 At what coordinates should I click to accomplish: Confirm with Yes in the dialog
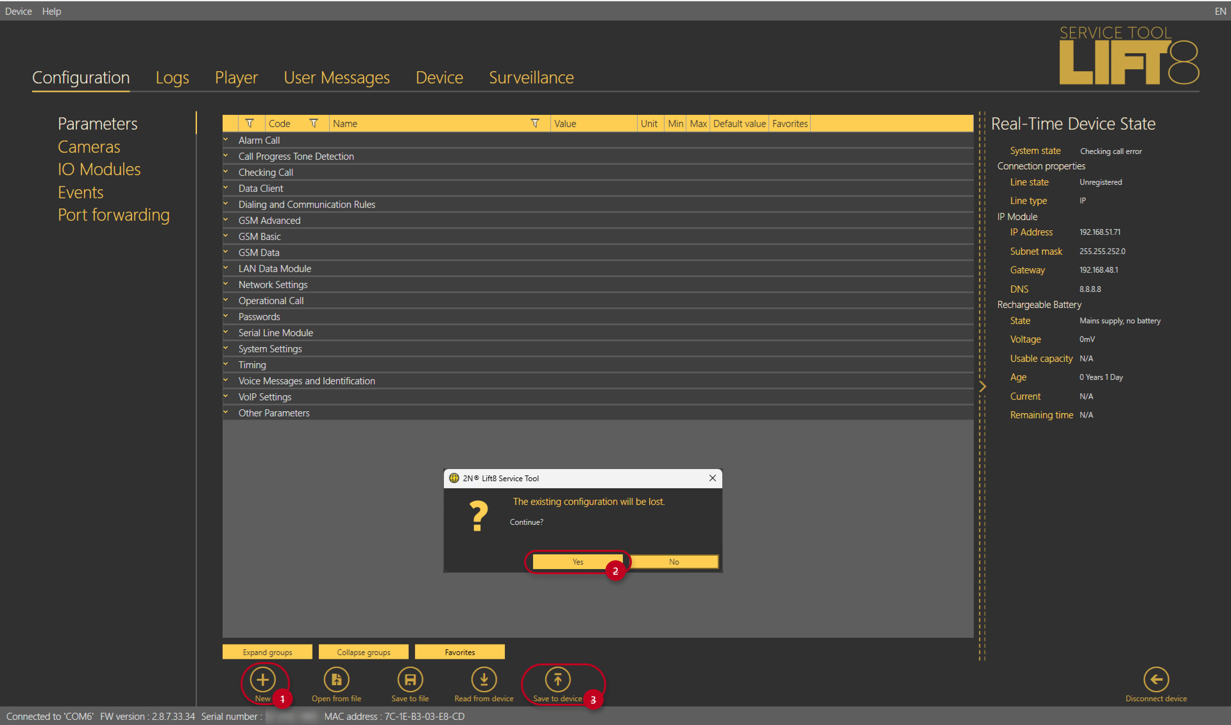tap(578, 562)
